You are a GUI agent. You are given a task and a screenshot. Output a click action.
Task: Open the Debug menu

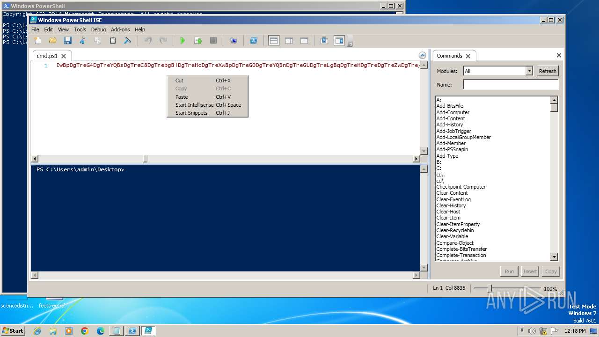point(98,29)
